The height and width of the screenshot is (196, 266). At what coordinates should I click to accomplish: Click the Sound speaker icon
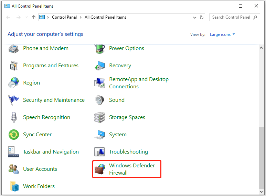pos(99,100)
